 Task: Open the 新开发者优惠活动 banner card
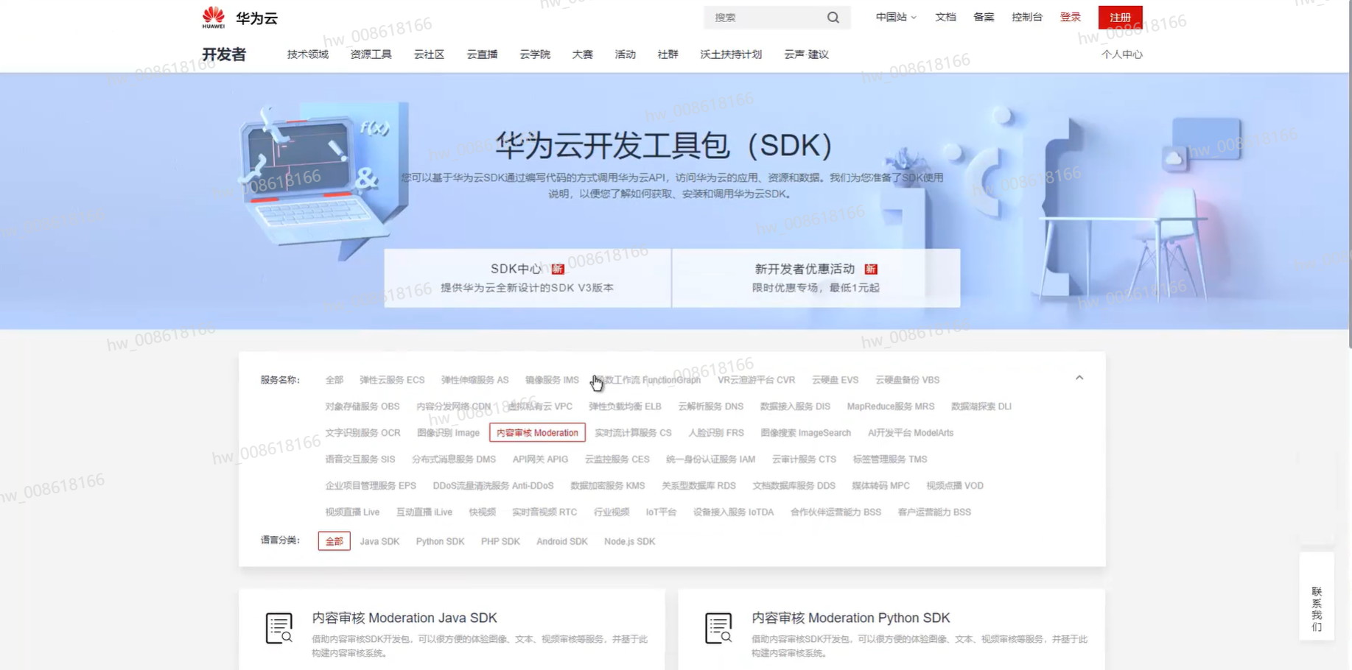[x=816, y=278]
